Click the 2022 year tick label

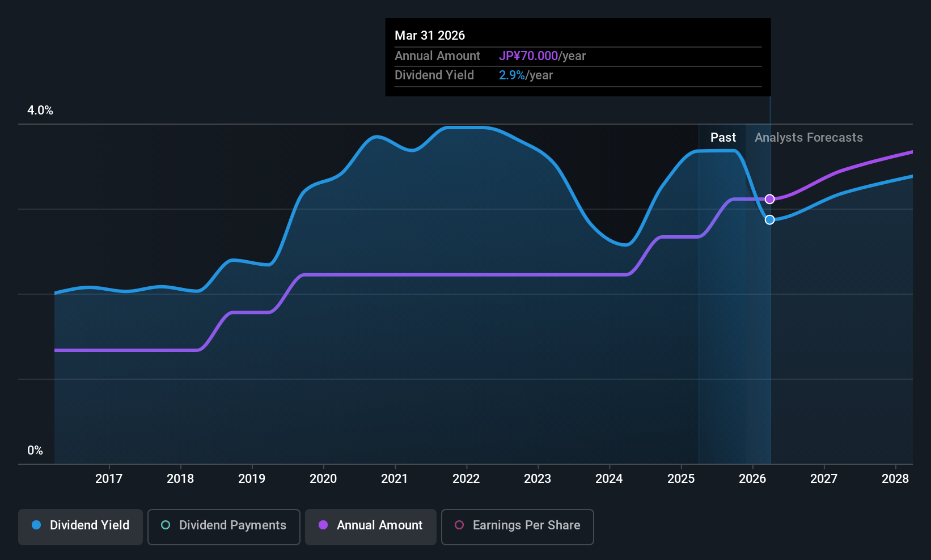point(466,479)
